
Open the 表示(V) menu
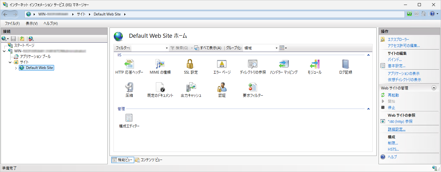[32, 24]
